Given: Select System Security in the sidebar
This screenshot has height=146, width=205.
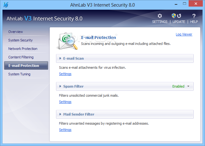Looking at the screenshot, I should (20, 40).
